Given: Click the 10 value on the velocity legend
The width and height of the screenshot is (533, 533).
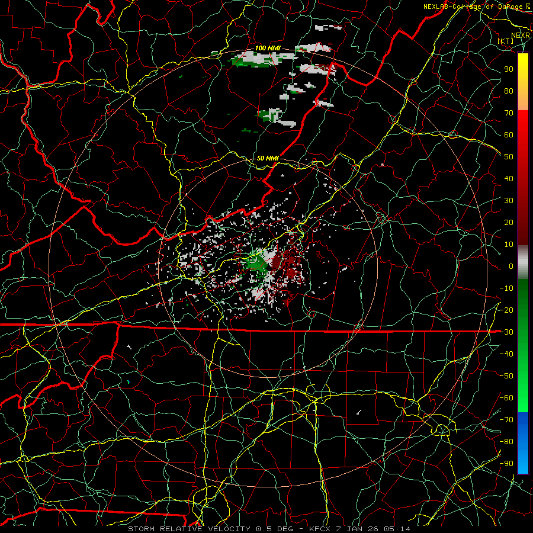Looking at the screenshot, I should click(509, 245).
